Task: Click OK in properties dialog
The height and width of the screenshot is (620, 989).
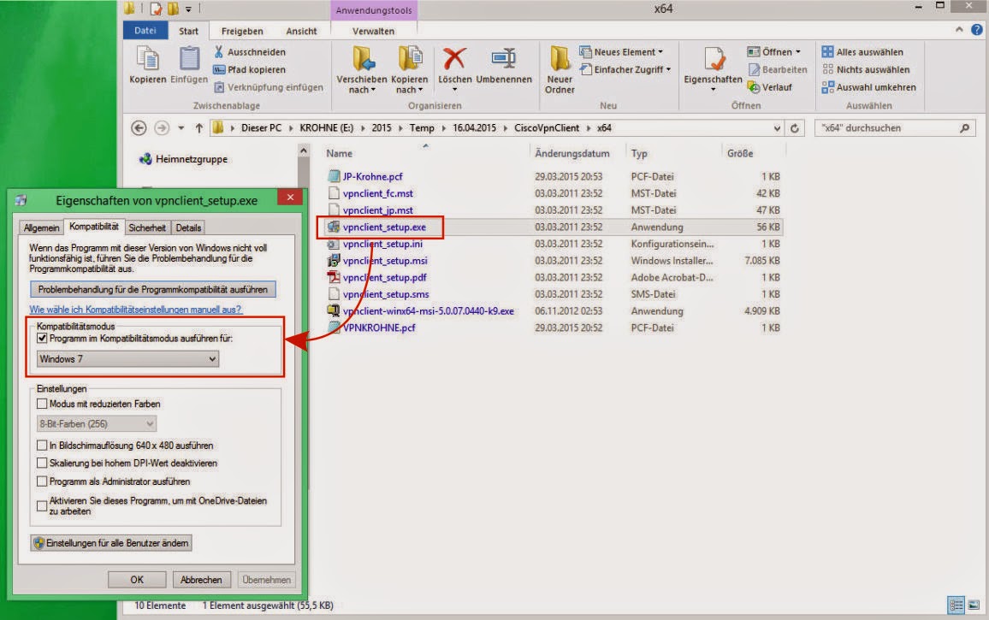Action: [137, 580]
